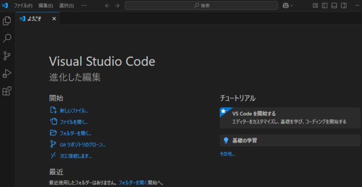The image size is (362, 187).
Task: Toggle the primary side bar visibility
Action: 325,6
